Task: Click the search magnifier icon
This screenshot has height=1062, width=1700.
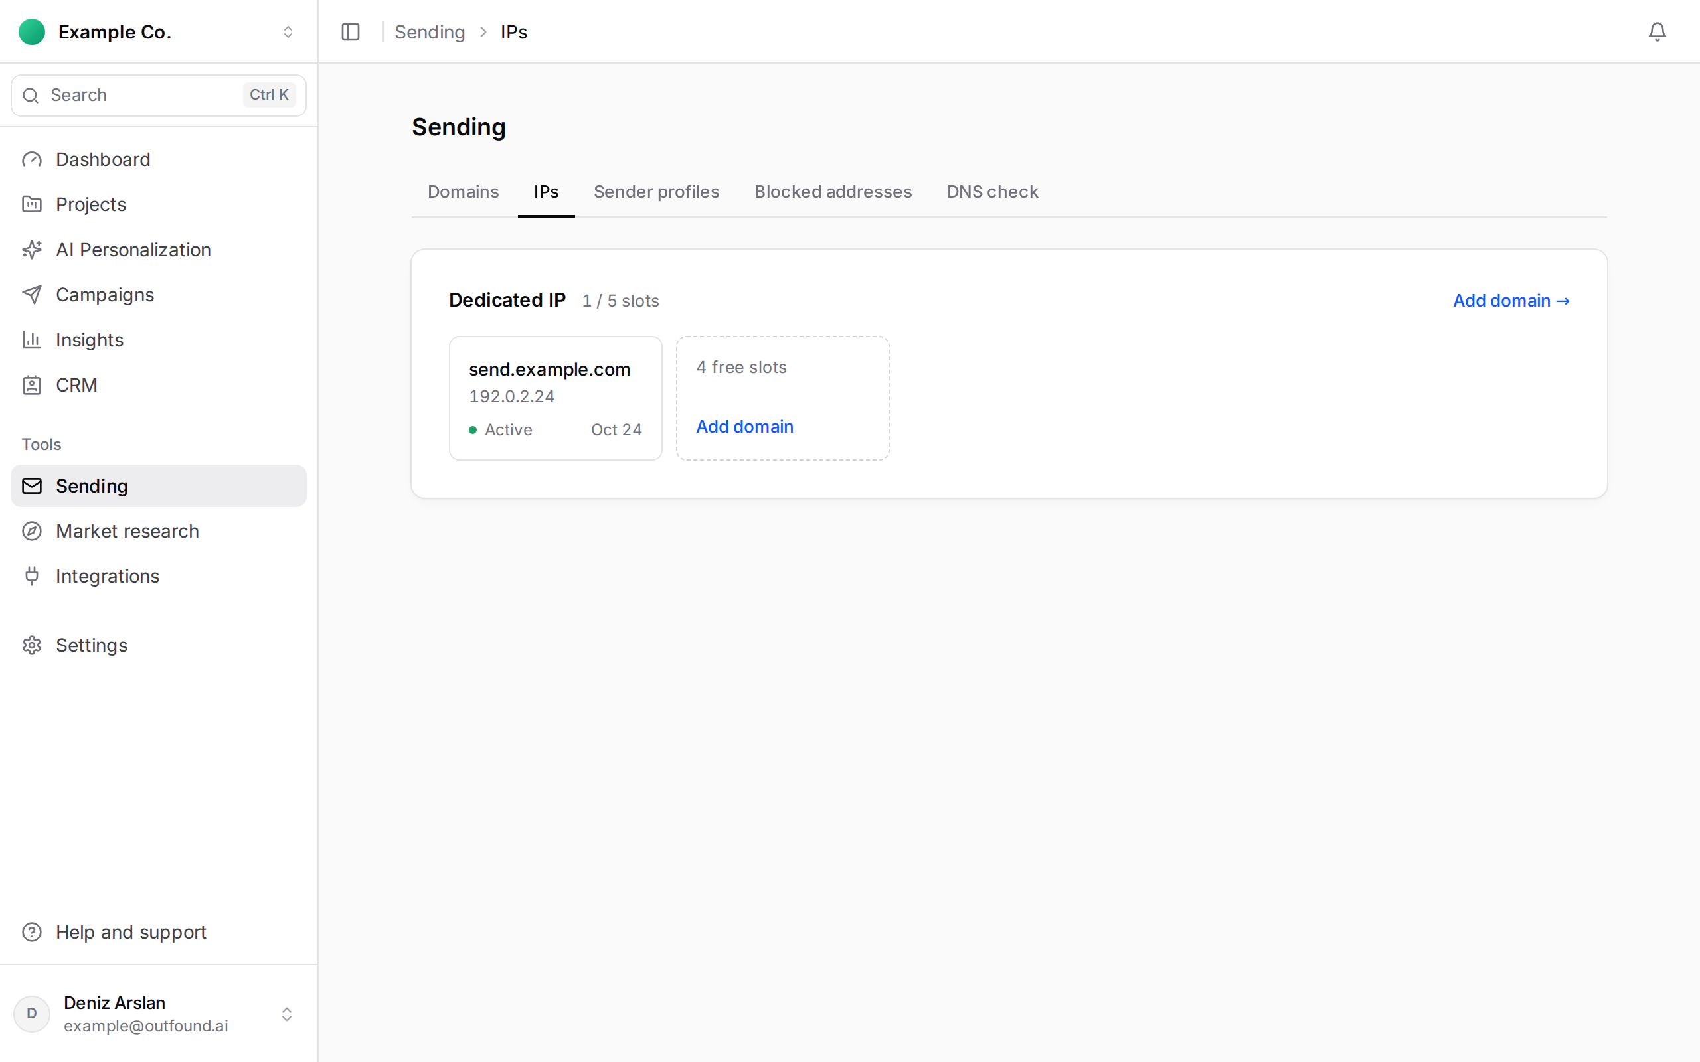Action: click(30, 96)
